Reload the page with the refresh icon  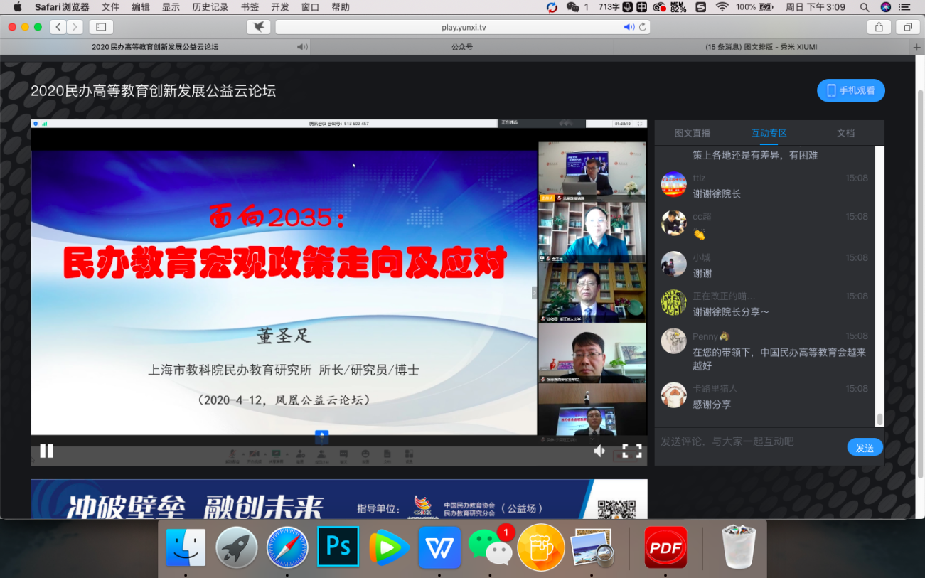(x=643, y=27)
